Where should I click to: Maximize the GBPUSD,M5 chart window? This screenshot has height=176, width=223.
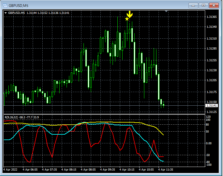click(x=203, y=5)
